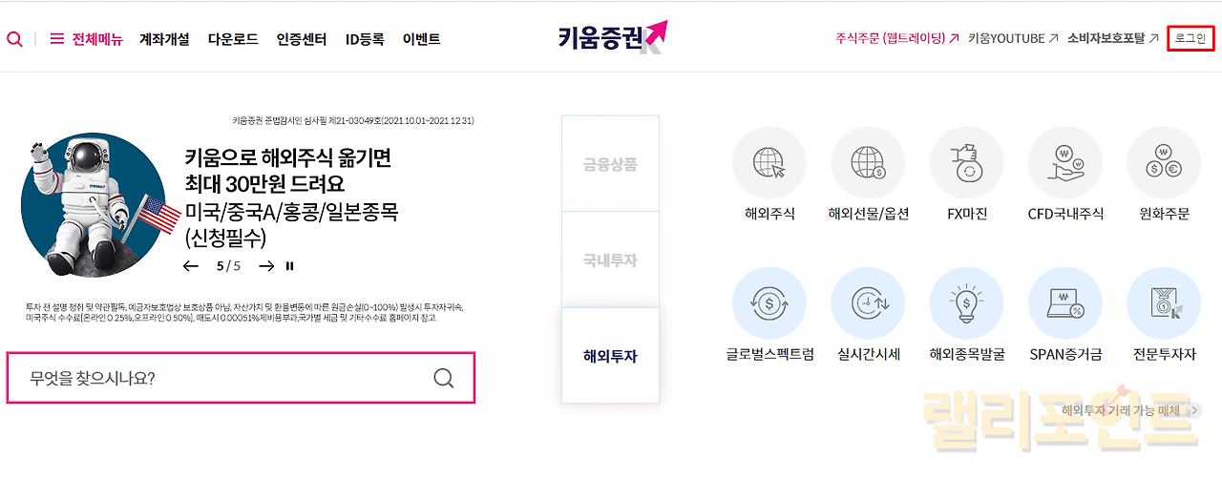Screen dimensions: 1222x478
Task: Switch to the 금융상품 tab
Action: [610, 164]
